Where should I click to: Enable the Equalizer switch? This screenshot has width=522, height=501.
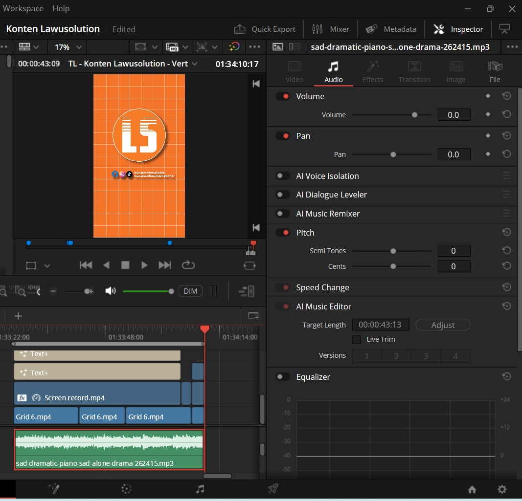(283, 377)
